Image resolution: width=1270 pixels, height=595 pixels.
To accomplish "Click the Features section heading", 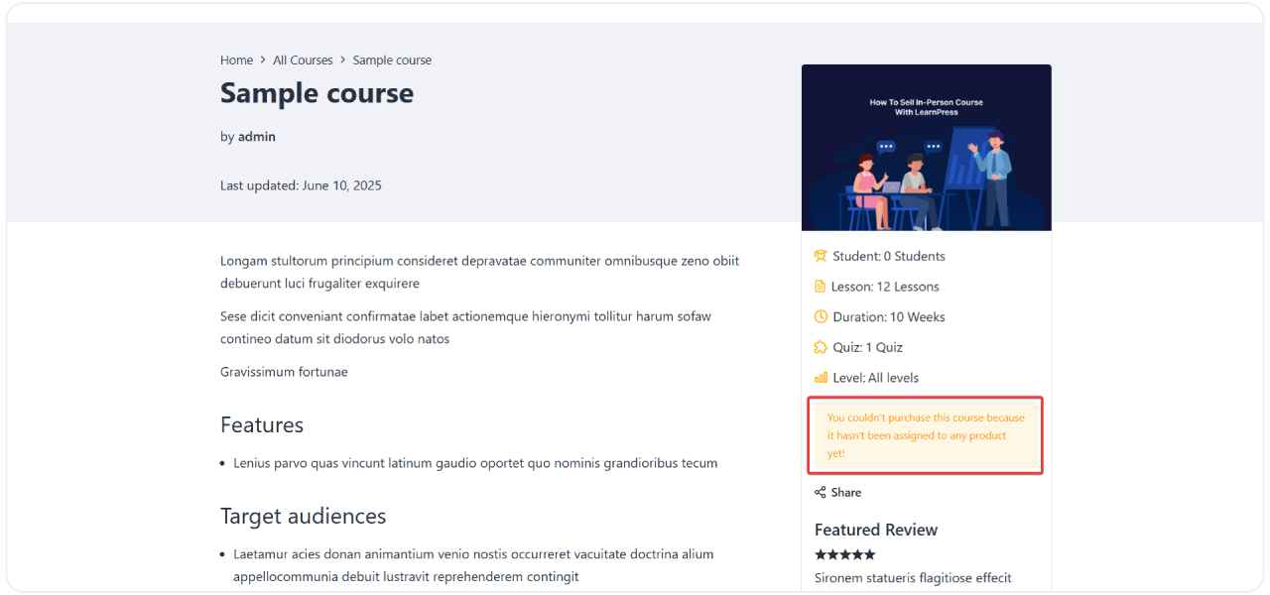I will click(x=262, y=424).
